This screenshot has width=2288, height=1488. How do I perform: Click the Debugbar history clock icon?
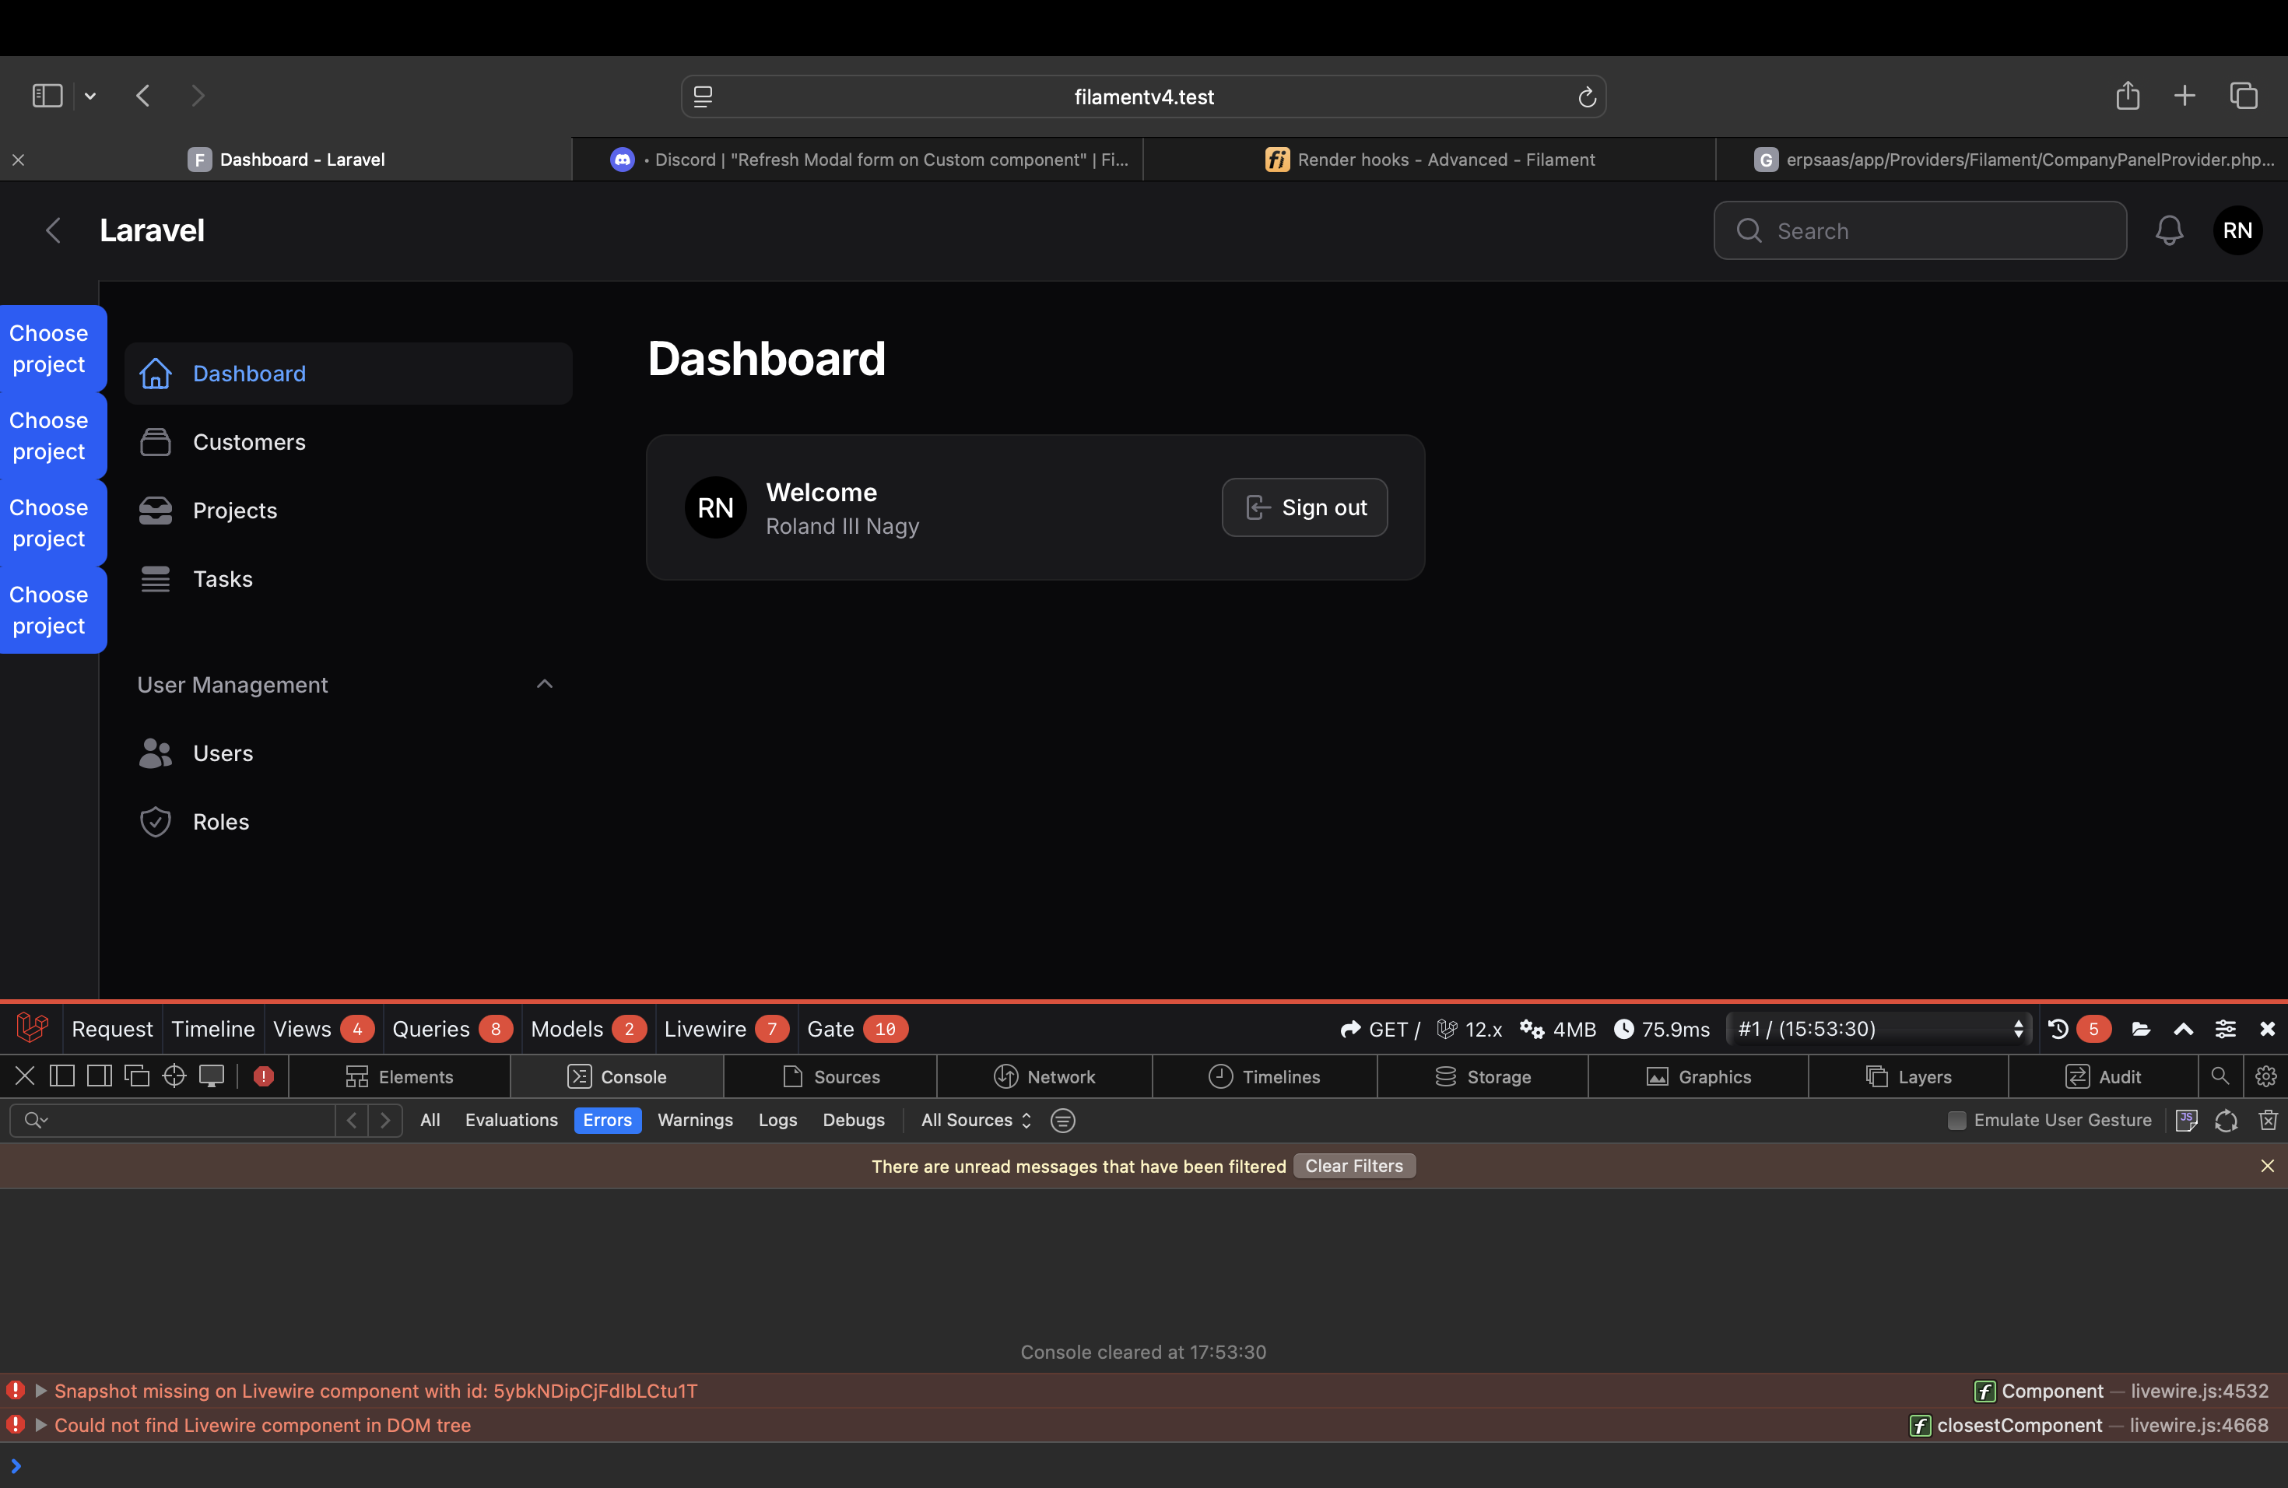coord(2058,1029)
